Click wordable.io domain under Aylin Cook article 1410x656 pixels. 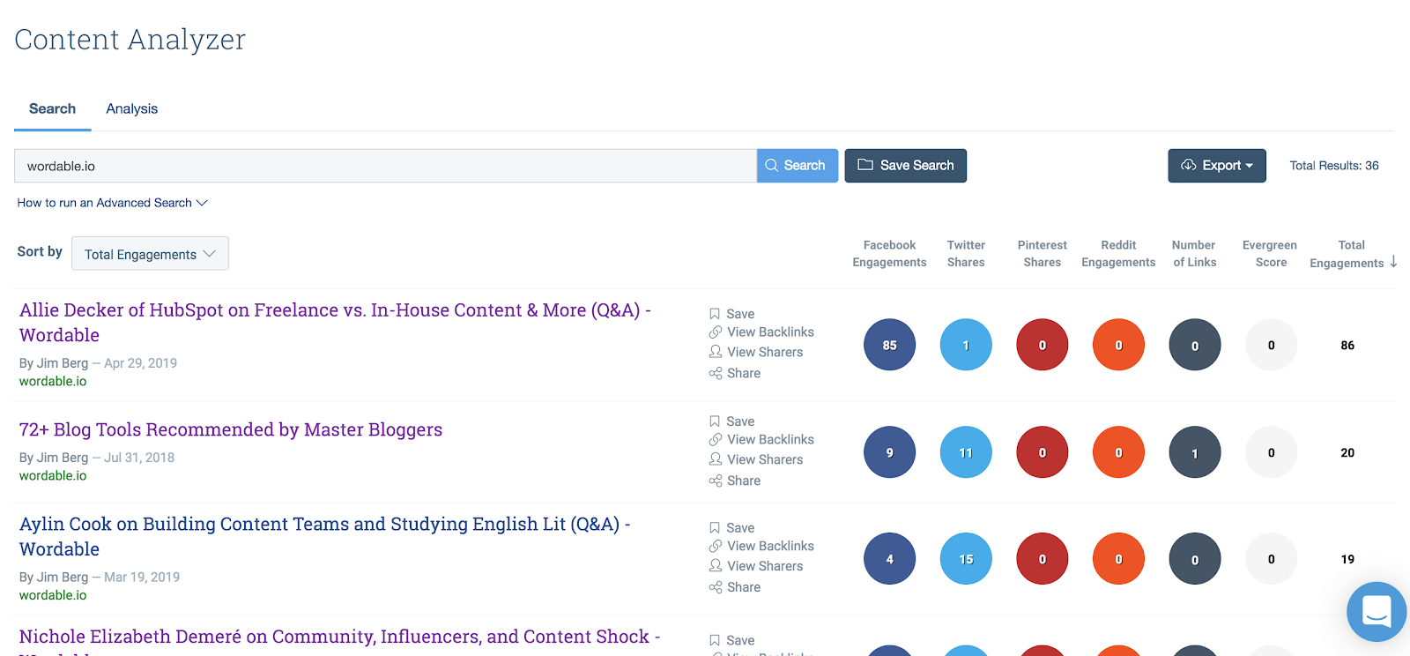pos(53,596)
